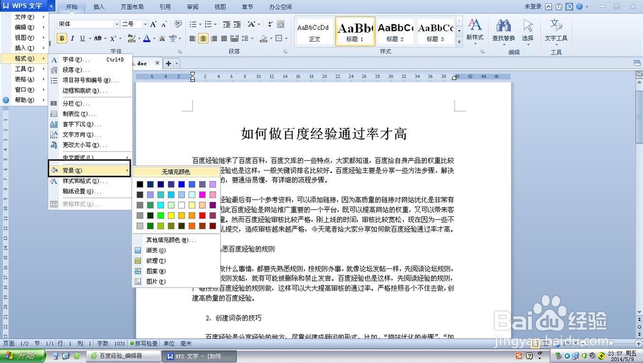The width and height of the screenshot is (643, 363).
Task: Pick the pure black color swatch
Action: tap(140, 184)
